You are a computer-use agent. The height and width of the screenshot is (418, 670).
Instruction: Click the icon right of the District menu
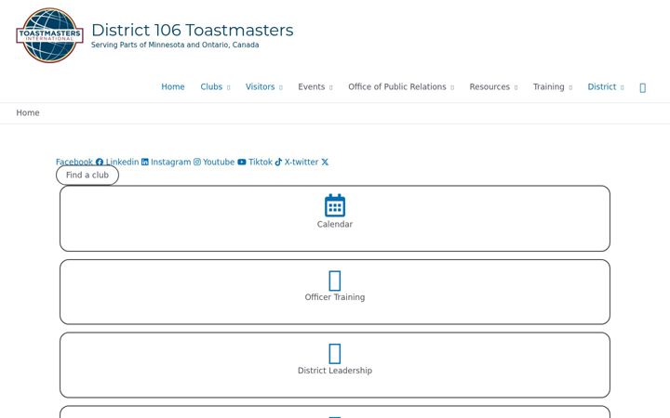[x=643, y=88]
